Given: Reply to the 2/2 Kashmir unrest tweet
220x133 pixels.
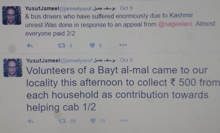Looking at the screenshot, I should [30, 46].
